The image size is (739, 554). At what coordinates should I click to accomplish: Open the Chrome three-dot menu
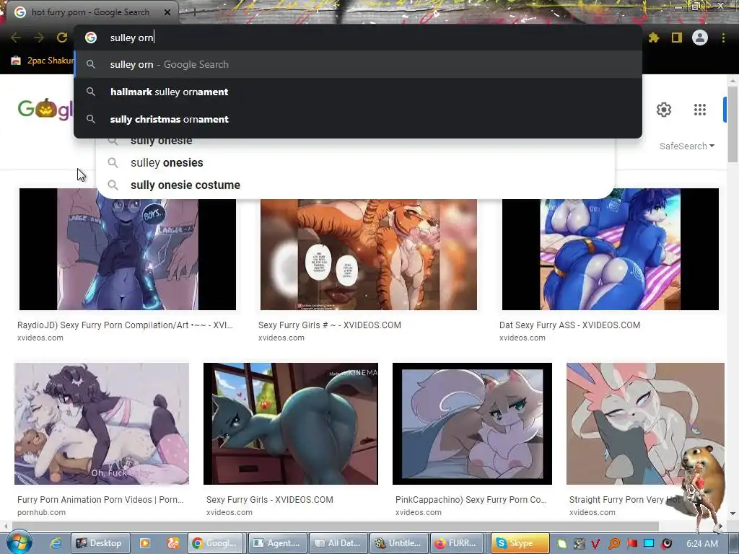point(723,38)
